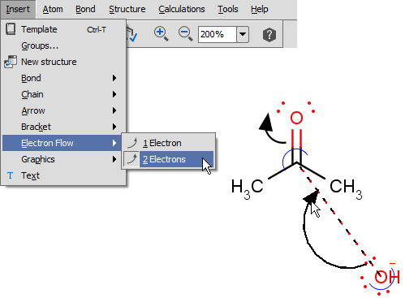The width and height of the screenshot is (418, 298).
Task: Open the Calculations menu
Action: [x=182, y=9]
